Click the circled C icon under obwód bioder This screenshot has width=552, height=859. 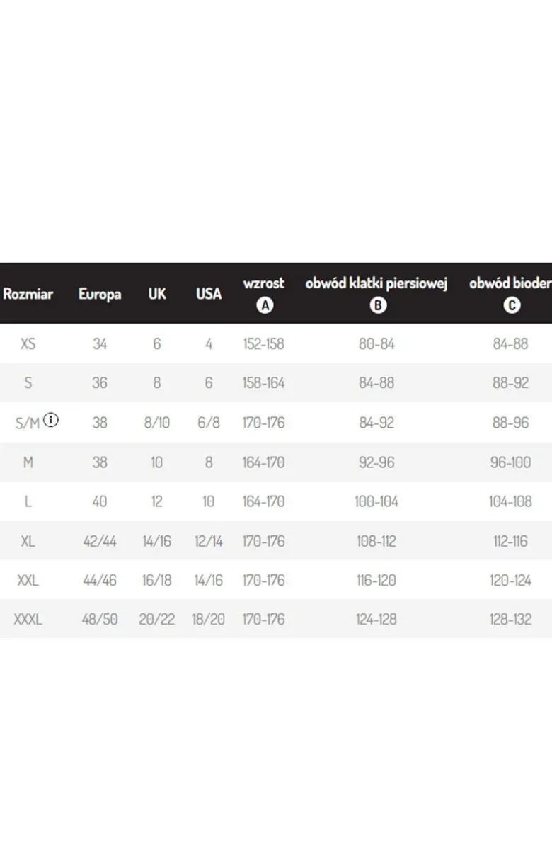click(512, 305)
